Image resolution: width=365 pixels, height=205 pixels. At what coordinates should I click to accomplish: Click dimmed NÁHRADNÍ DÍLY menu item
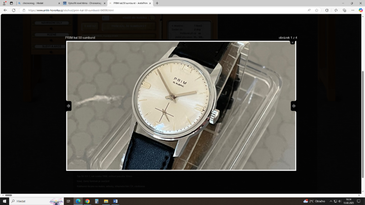[51, 23]
